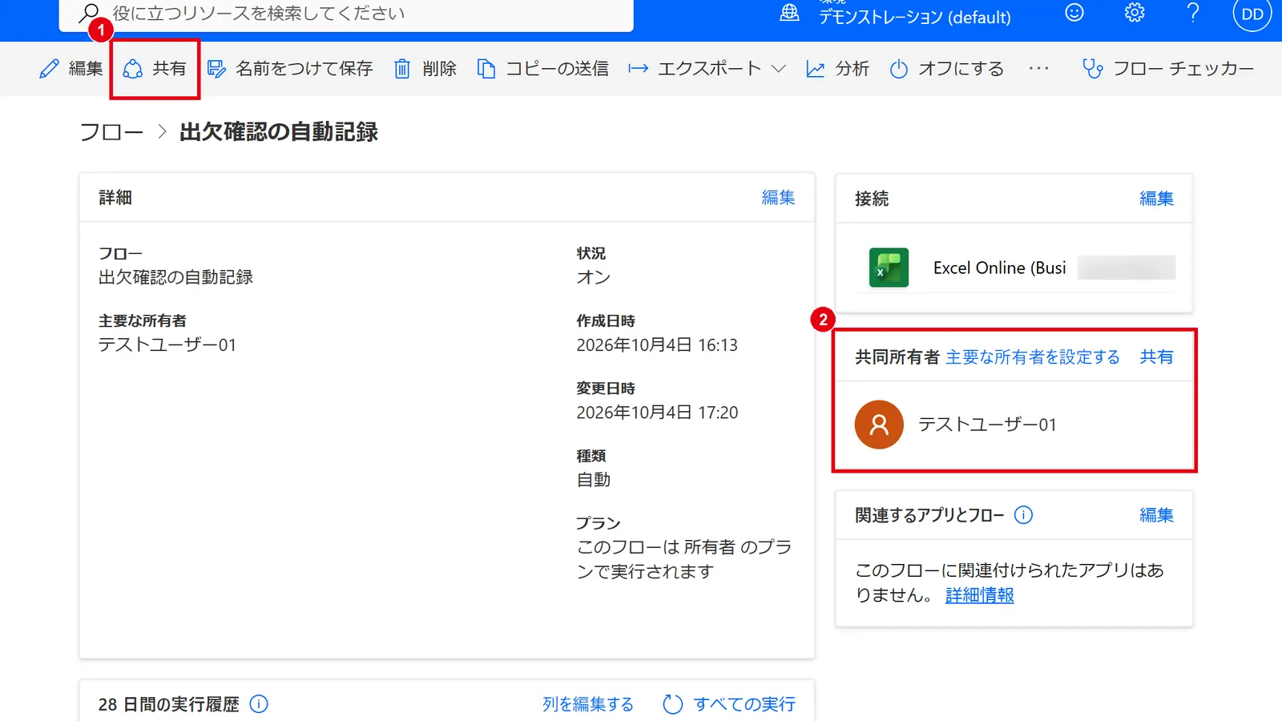Select the 2026年10月4日 16:13 creation date
The width and height of the screenshot is (1282, 721).
click(657, 345)
